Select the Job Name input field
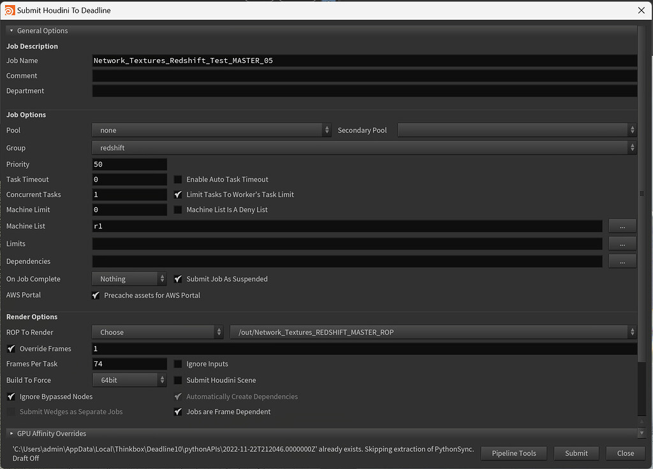653x469 pixels. [363, 61]
